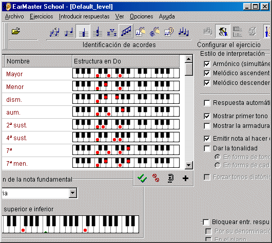Select the interval identification exercise icon
This screenshot has height=243, width=272.
69,32
